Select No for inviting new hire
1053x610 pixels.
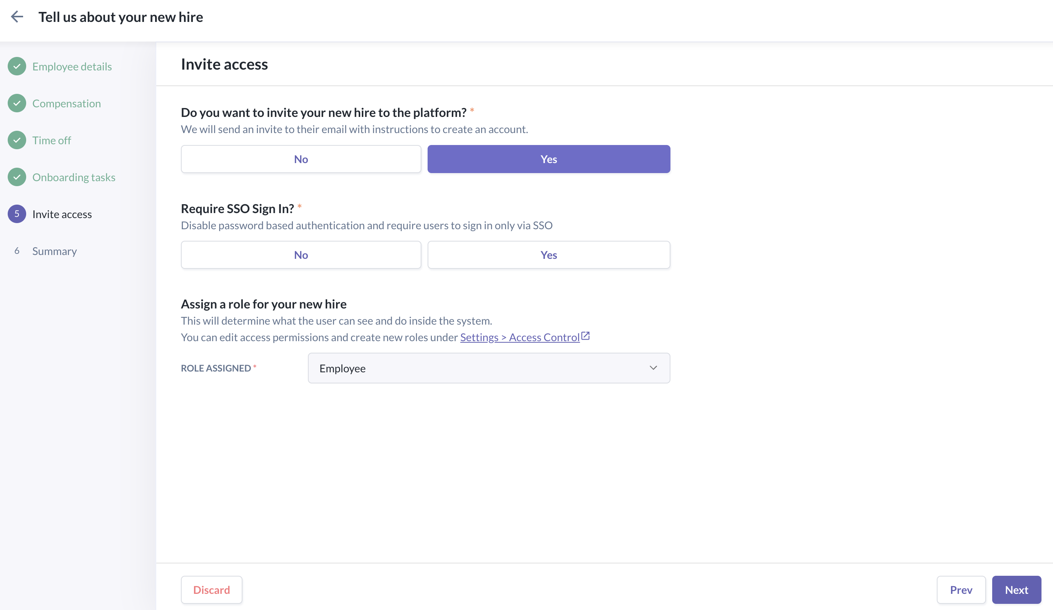point(301,159)
